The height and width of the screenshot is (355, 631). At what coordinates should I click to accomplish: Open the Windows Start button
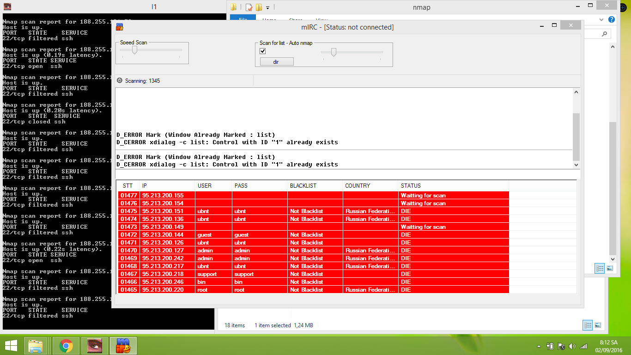coord(11,346)
